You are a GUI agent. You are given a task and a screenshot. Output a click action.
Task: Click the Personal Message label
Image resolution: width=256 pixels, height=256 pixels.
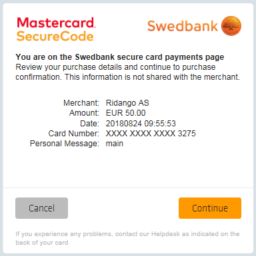[65, 144]
